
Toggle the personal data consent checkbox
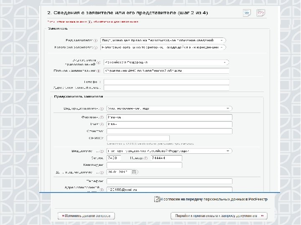157,199
